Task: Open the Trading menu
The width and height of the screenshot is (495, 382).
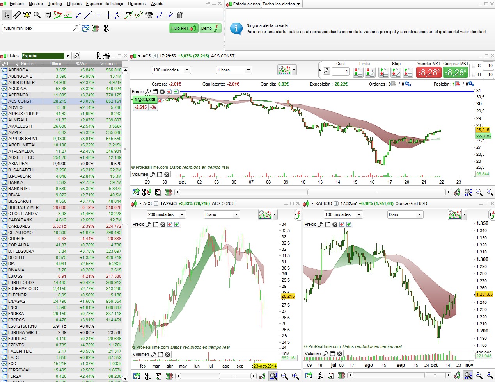Action: tap(55, 4)
